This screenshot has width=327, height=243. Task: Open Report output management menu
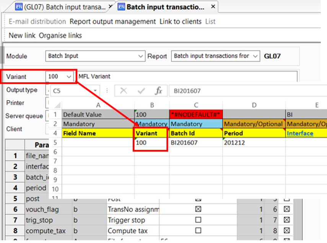112,21
